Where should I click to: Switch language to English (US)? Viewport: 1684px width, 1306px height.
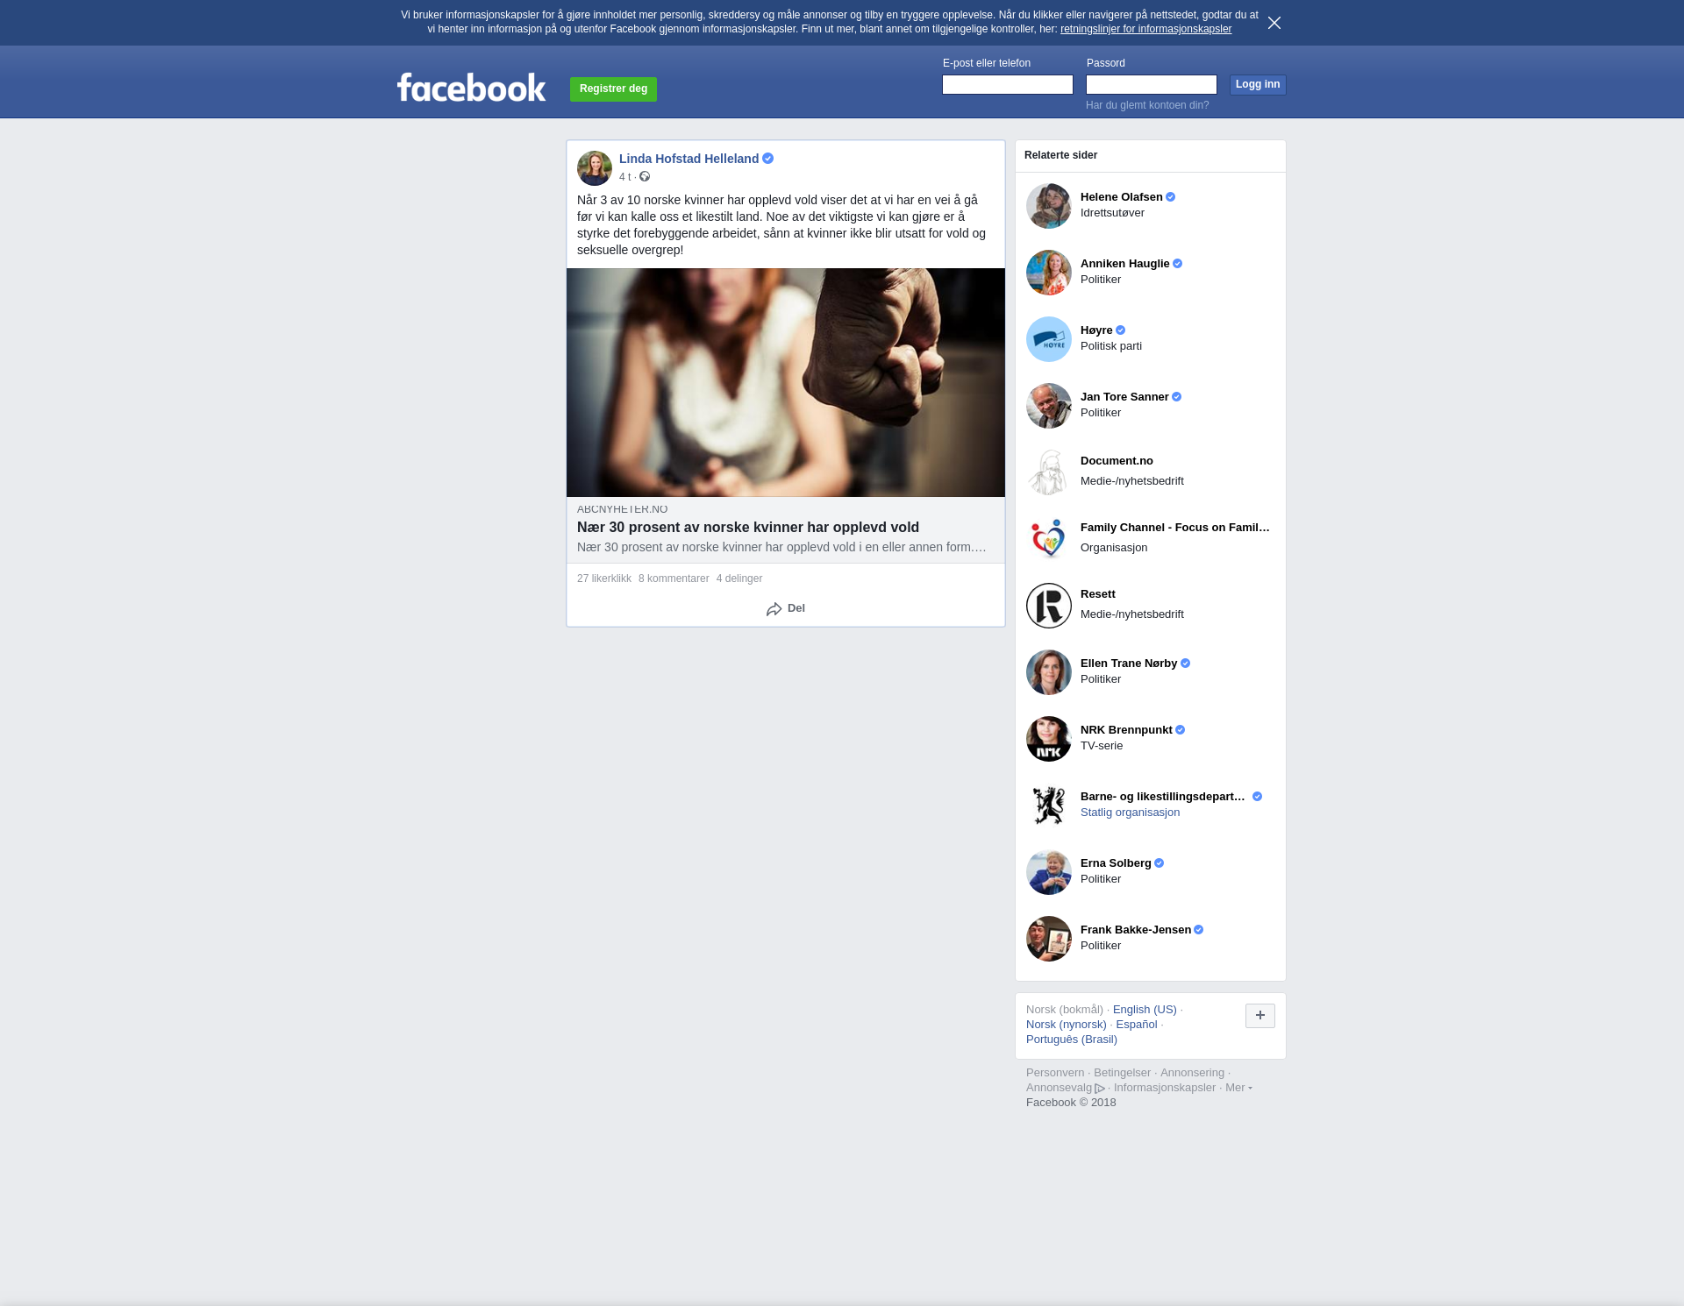pos(1145,1010)
